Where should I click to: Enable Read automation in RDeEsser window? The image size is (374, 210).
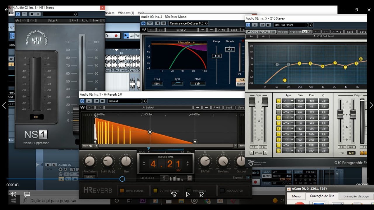(157, 23)
